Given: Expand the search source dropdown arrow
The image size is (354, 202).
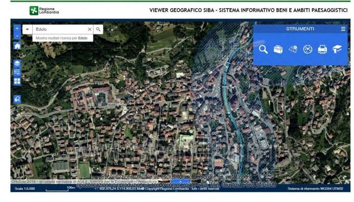Looking at the screenshot, I should [27, 29].
